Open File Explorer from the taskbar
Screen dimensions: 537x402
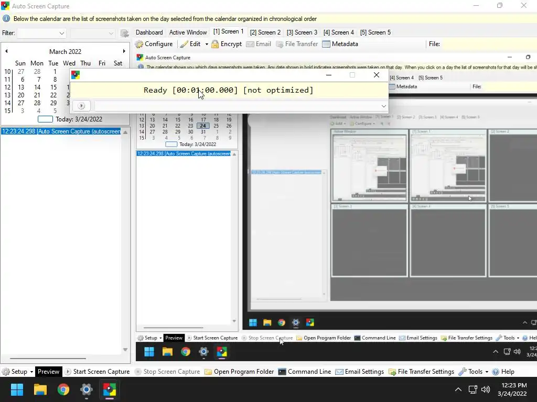[40, 389]
